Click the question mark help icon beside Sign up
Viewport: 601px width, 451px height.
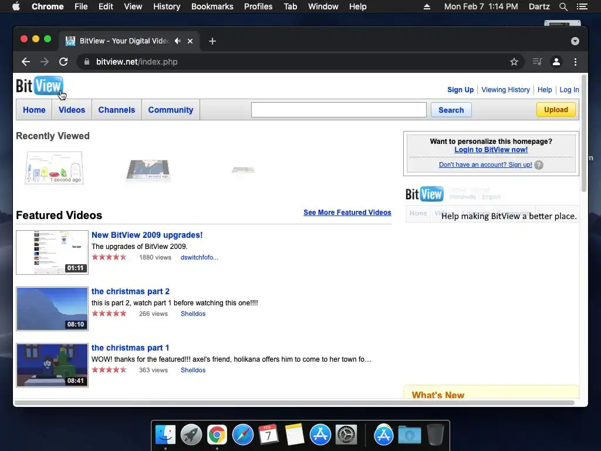[x=539, y=165]
